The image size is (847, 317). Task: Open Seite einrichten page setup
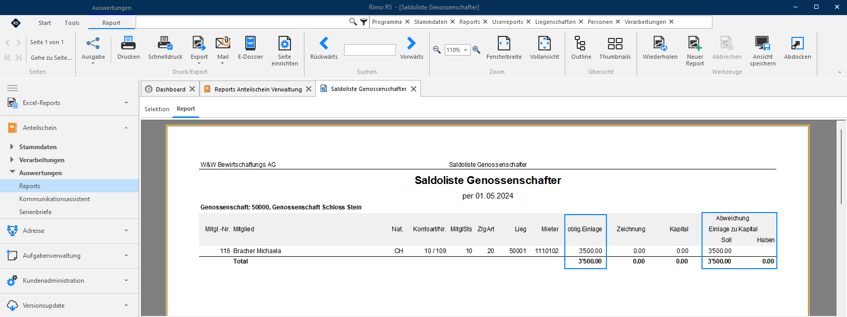(285, 50)
